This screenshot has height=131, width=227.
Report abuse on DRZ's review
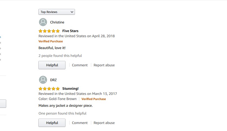[x=104, y=123]
